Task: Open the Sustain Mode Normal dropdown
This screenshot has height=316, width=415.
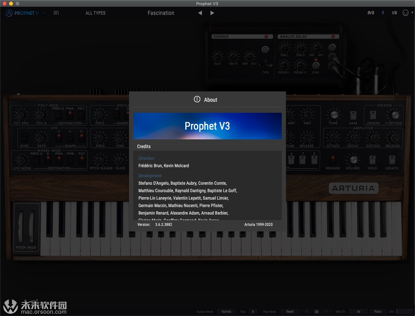Action: 226,312
